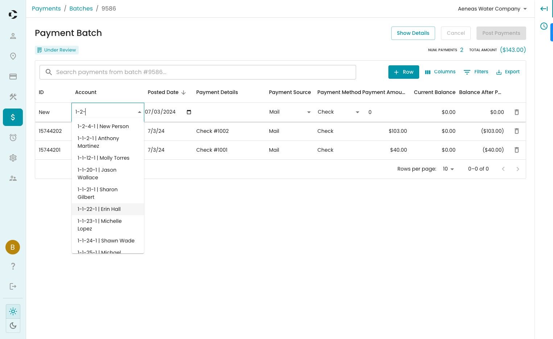Open the history clock icon at right
The image size is (553, 339).
[x=544, y=26]
